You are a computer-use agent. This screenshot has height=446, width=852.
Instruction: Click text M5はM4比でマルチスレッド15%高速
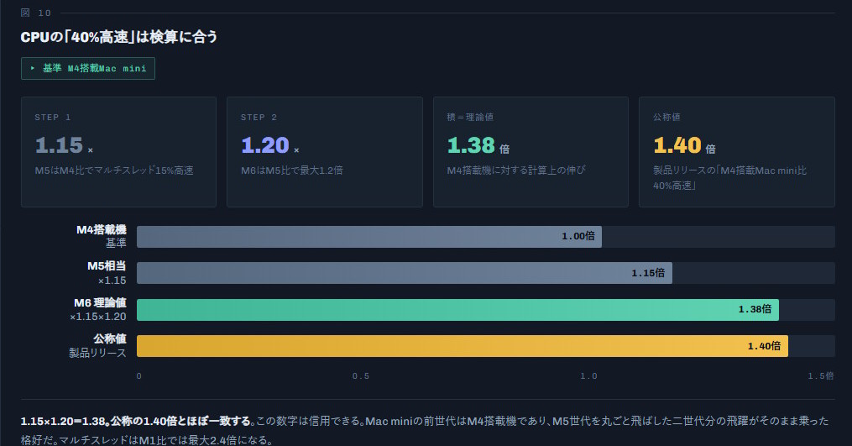pos(114,171)
